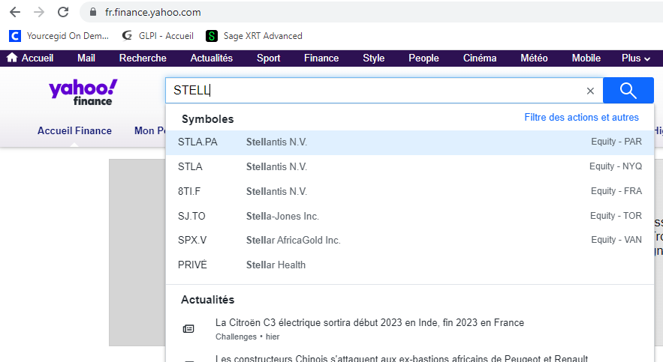This screenshot has height=362, width=663.
Task: Open Finance in the Yahoo navigation bar
Action: [321, 58]
